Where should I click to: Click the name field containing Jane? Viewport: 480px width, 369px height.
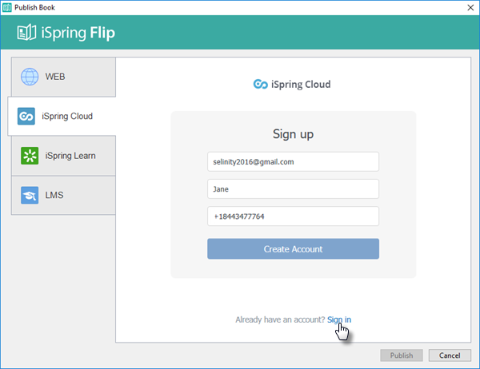tap(293, 189)
